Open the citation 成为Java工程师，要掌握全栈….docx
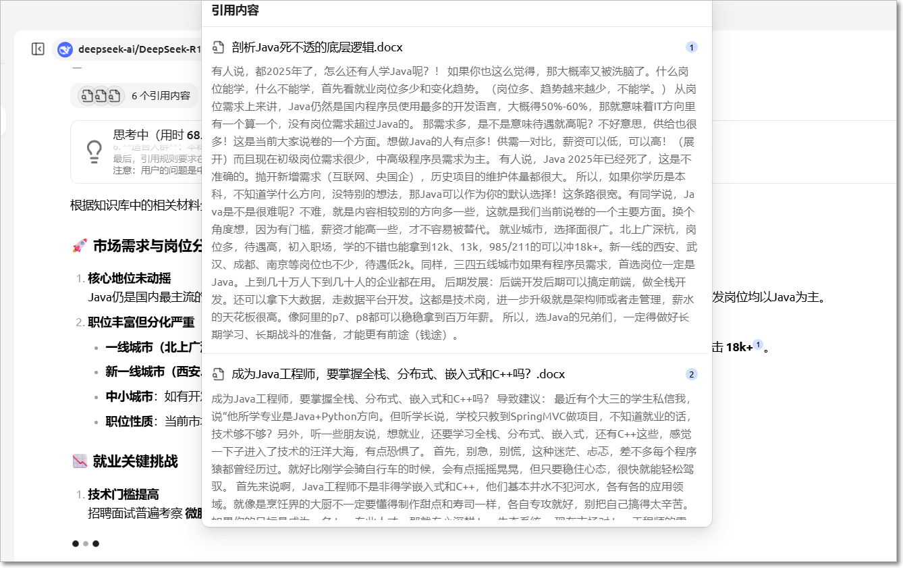Screen dimensions: 903x568 (x=398, y=374)
